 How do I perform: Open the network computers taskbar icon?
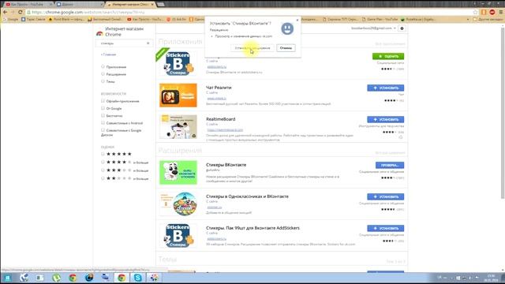105,278
